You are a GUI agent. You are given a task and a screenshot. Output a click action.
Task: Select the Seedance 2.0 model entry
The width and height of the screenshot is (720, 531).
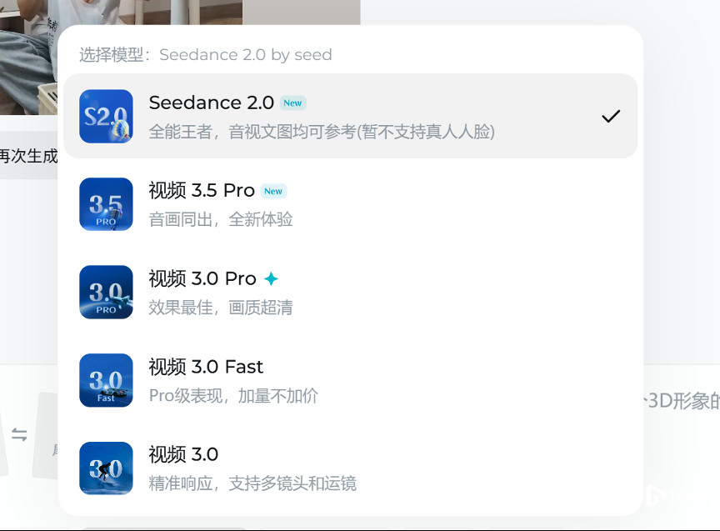point(350,116)
